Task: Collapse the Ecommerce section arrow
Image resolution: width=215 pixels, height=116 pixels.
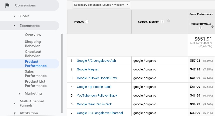Action: tap(14, 26)
